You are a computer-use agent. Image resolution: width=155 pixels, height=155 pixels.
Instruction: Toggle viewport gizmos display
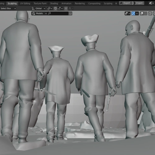[x=133, y=13]
